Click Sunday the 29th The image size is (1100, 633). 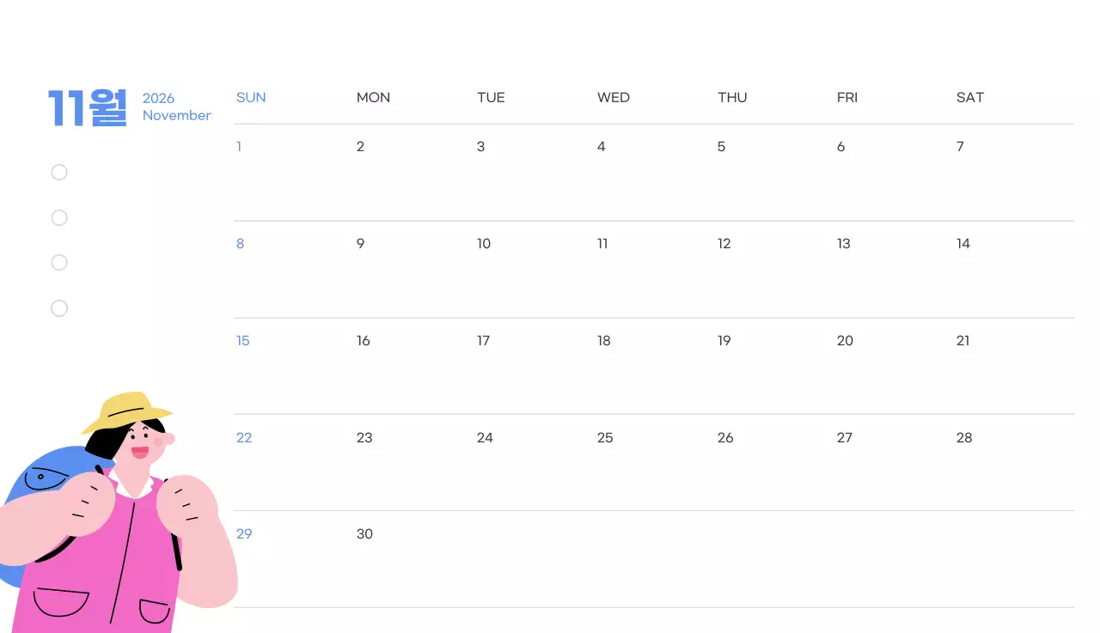(x=244, y=534)
